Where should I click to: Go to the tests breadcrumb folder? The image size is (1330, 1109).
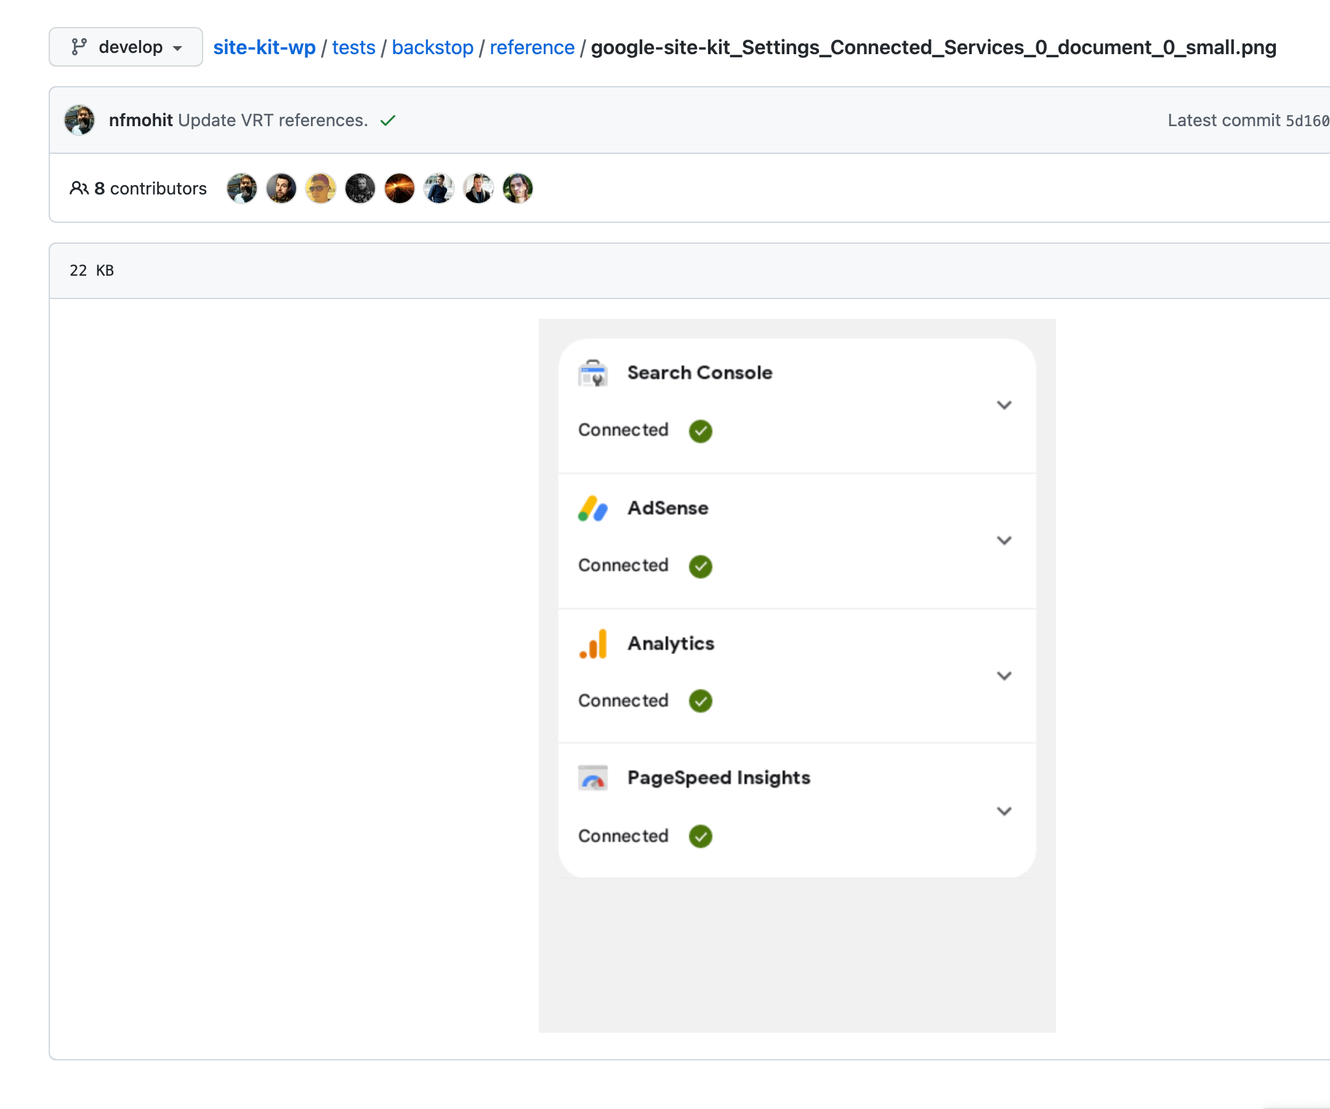click(353, 47)
